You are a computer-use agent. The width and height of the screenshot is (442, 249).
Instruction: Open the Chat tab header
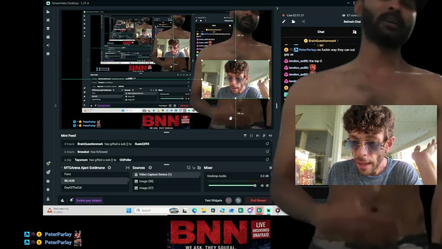point(321,32)
